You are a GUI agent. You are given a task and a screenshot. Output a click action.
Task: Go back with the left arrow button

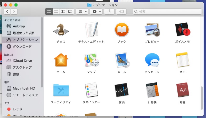coord(7,11)
